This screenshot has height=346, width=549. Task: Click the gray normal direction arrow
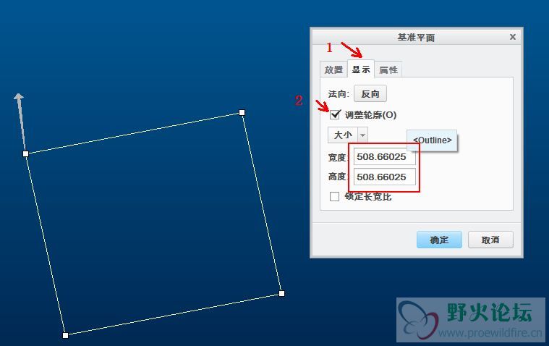(20, 121)
